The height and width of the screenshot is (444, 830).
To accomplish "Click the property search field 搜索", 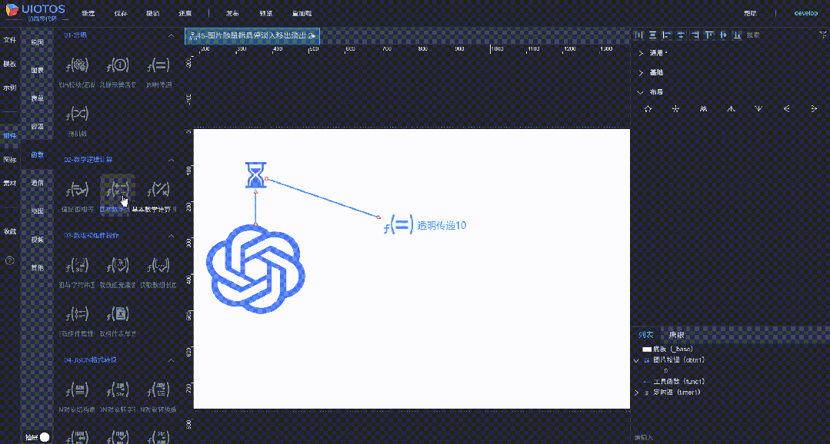I will [780, 35].
